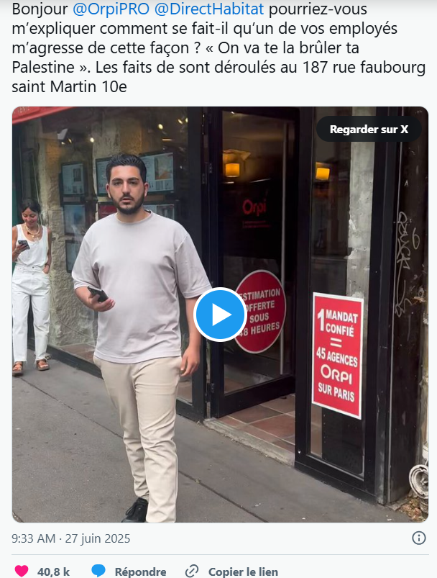Click the Regarder sur X button
Screen dimensions: 437x578
[369, 130]
